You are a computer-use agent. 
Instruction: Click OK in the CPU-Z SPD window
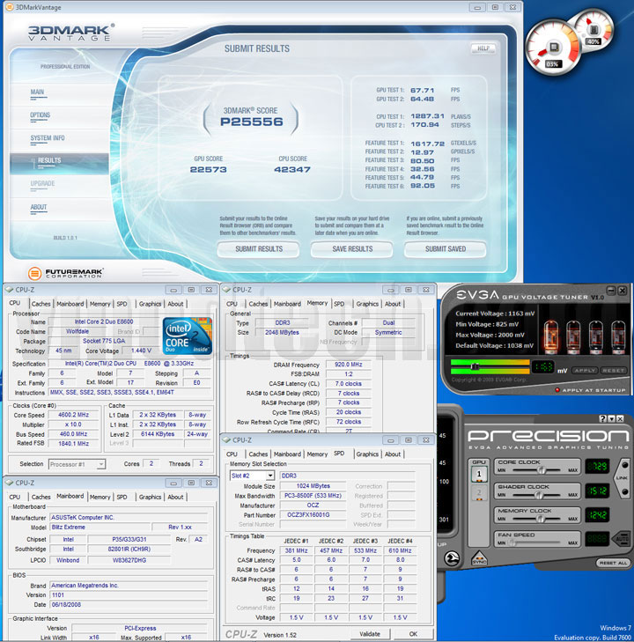click(413, 634)
